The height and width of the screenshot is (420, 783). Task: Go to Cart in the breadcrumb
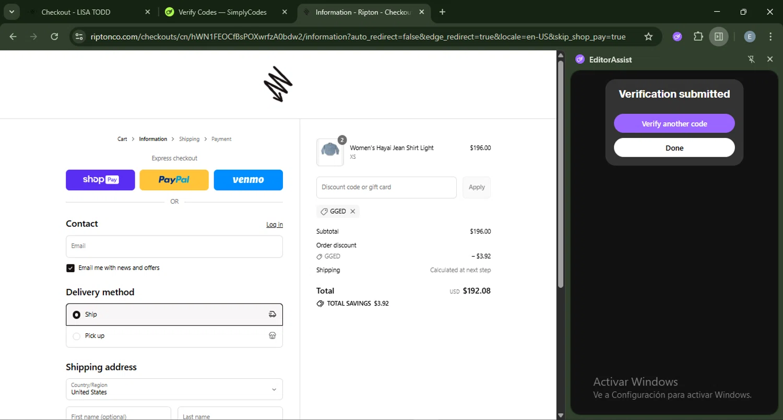(122, 139)
